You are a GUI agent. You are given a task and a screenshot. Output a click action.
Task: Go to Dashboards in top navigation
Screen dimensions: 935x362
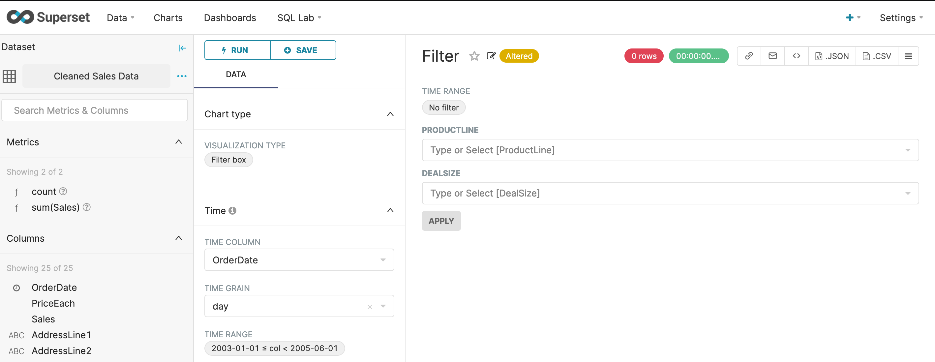point(230,18)
